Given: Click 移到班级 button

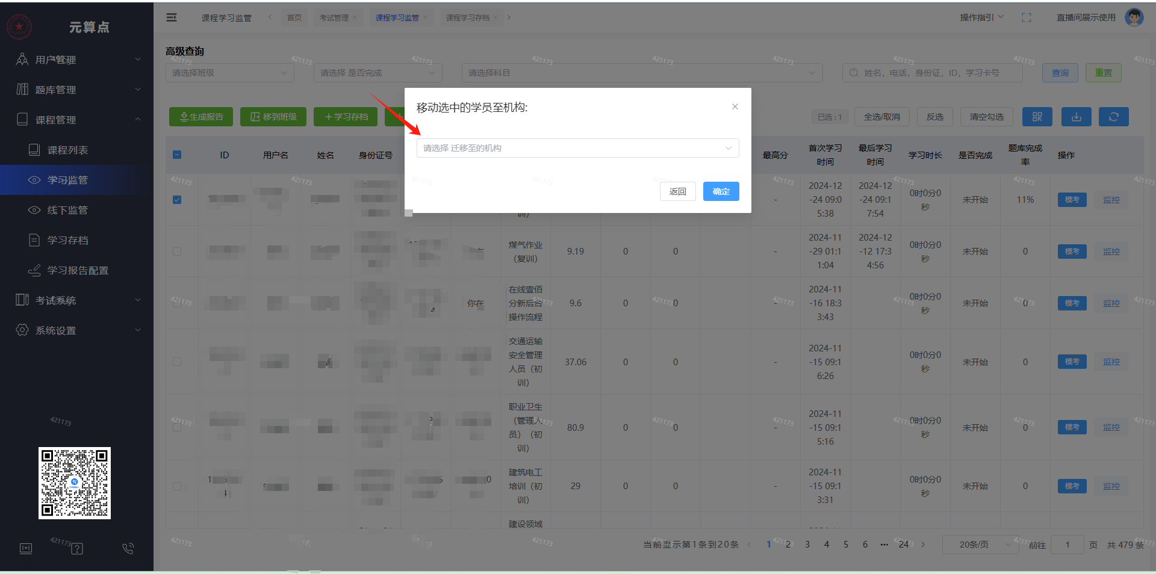Looking at the screenshot, I should pyautogui.click(x=273, y=117).
